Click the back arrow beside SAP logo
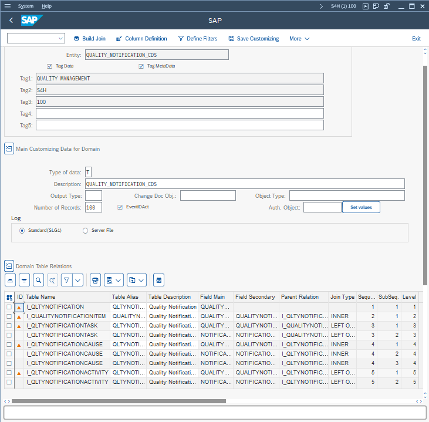 click(11, 21)
